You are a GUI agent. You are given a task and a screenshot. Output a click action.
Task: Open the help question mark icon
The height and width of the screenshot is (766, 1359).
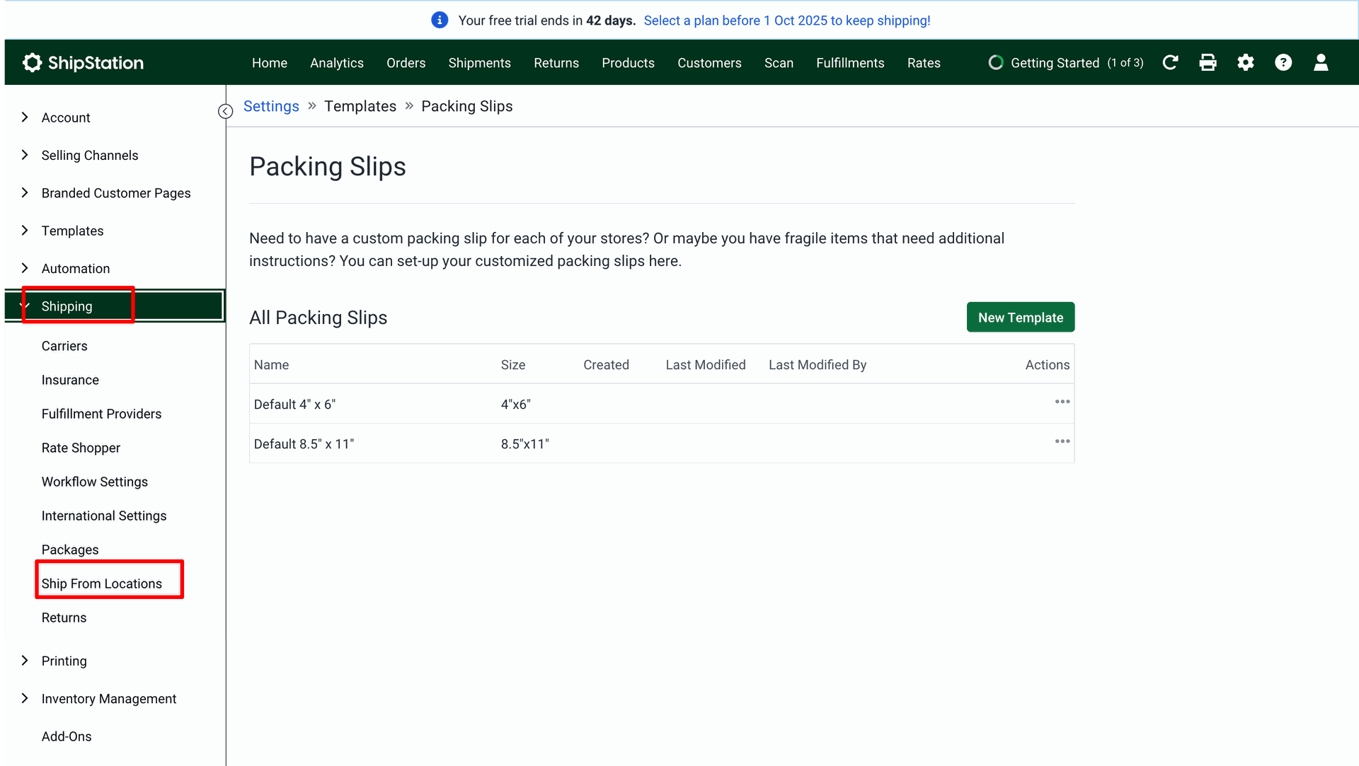[x=1283, y=63]
